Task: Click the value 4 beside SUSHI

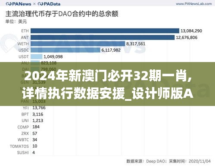Action: (x=34, y=152)
